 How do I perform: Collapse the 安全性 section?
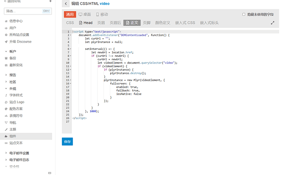point(6,166)
